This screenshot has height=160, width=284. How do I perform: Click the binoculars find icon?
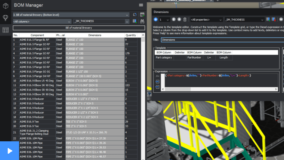click(142, 21)
